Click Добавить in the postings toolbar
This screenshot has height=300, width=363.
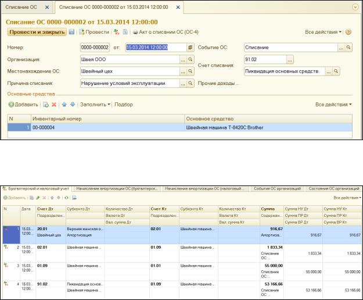point(15,198)
